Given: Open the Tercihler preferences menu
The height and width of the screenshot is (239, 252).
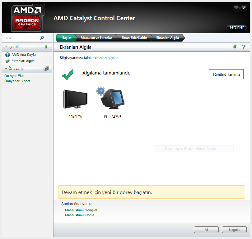Looking at the screenshot, I should [236, 27].
